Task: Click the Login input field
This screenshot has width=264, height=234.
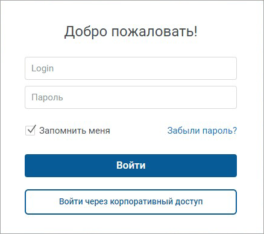Action: (x=131, y=68)
